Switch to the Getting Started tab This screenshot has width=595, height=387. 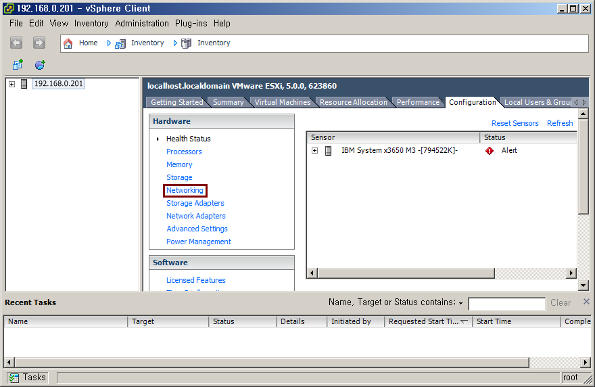click(x=177, y=102)
